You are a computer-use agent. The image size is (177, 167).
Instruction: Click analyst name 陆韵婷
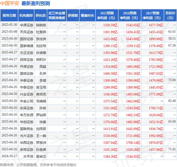tap(41, 25)
